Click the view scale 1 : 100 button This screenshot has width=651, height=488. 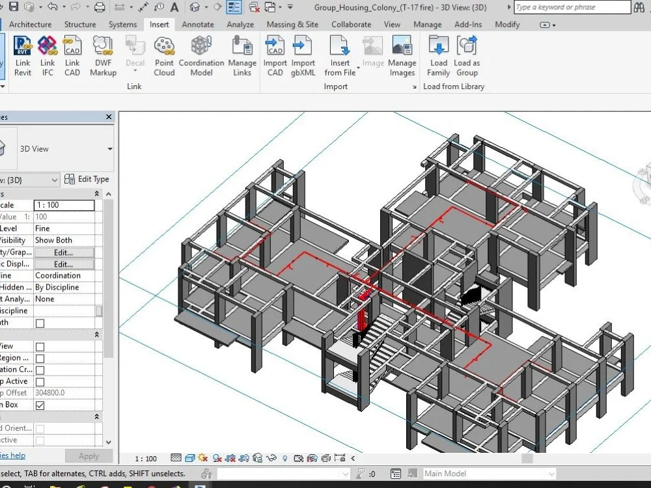pos(146,459)
